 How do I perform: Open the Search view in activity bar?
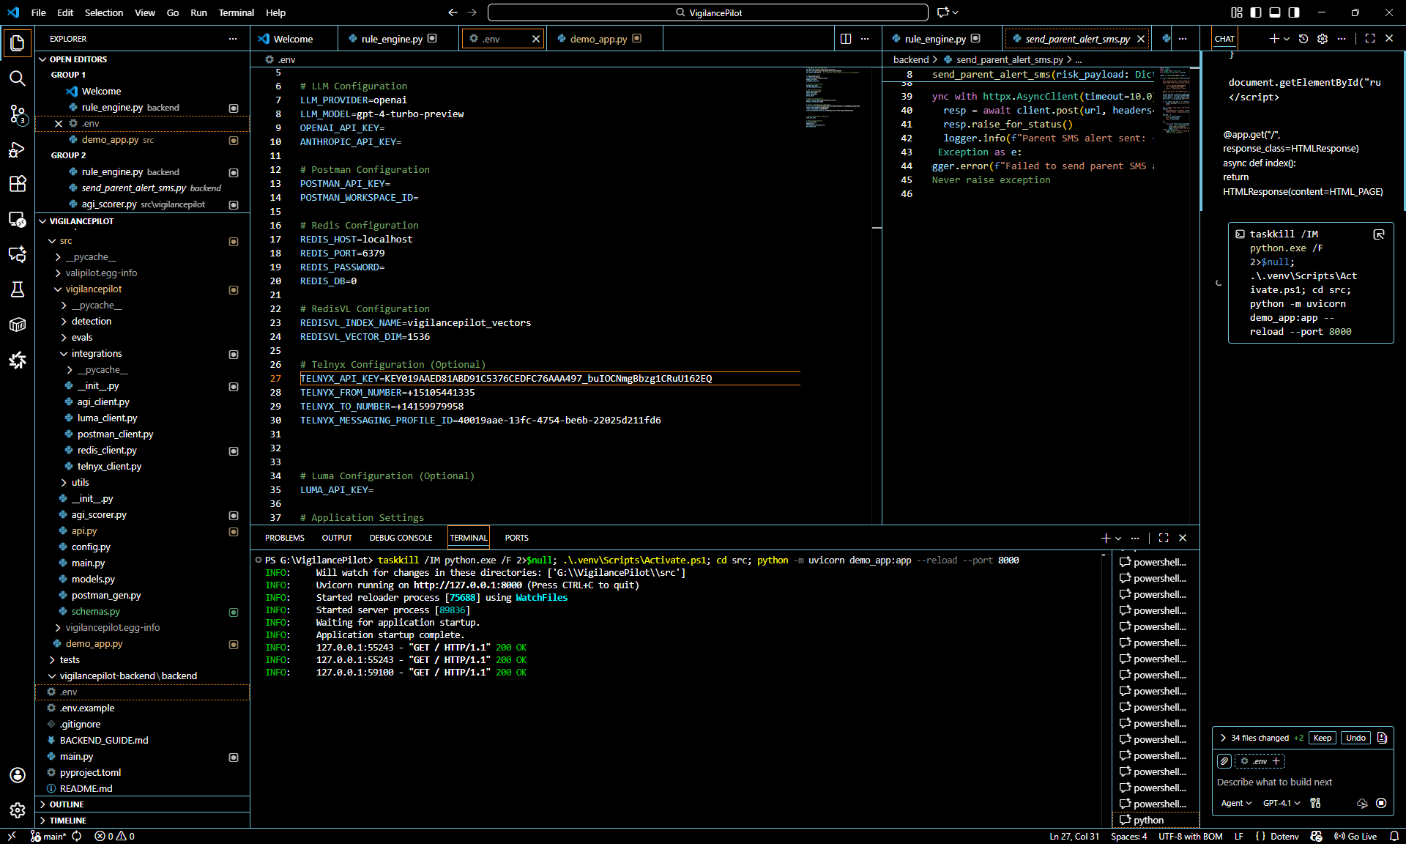coord(17,78)
